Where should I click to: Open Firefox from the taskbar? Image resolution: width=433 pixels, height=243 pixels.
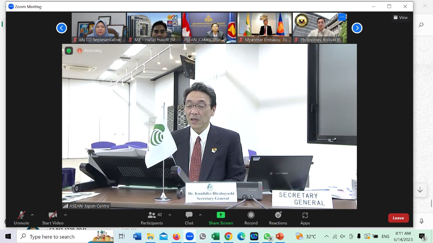(176, 236)
